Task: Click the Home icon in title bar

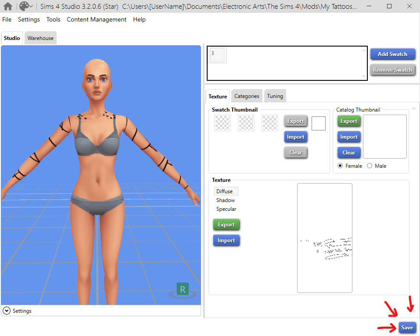Action: click(8, 7)
